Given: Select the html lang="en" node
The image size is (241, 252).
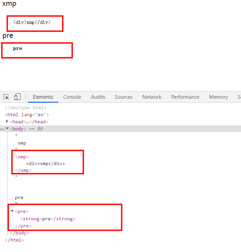Looking at the screenshot, I should tap(27, 115).
